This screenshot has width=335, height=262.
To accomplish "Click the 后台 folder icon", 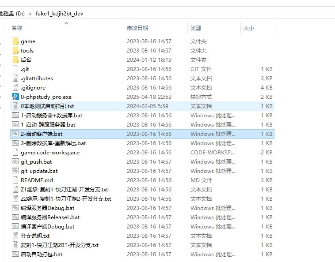I will click(x=15, y=60).
